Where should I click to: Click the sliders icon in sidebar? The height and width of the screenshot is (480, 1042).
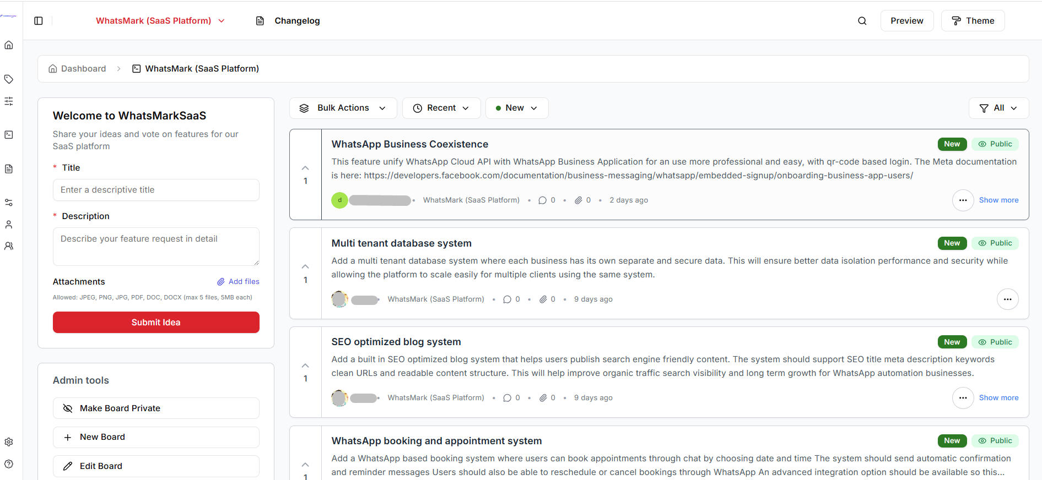point(9,101)
